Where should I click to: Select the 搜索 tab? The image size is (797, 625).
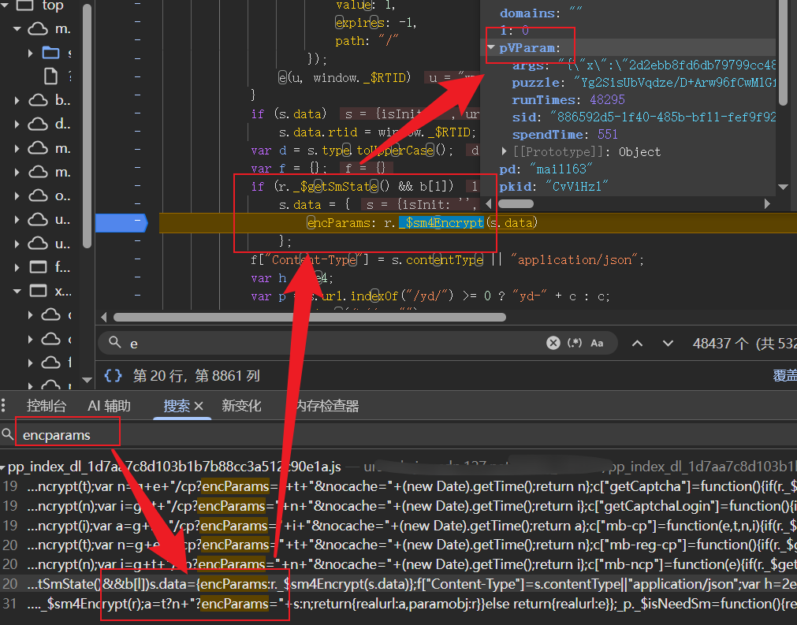[177, 406]
